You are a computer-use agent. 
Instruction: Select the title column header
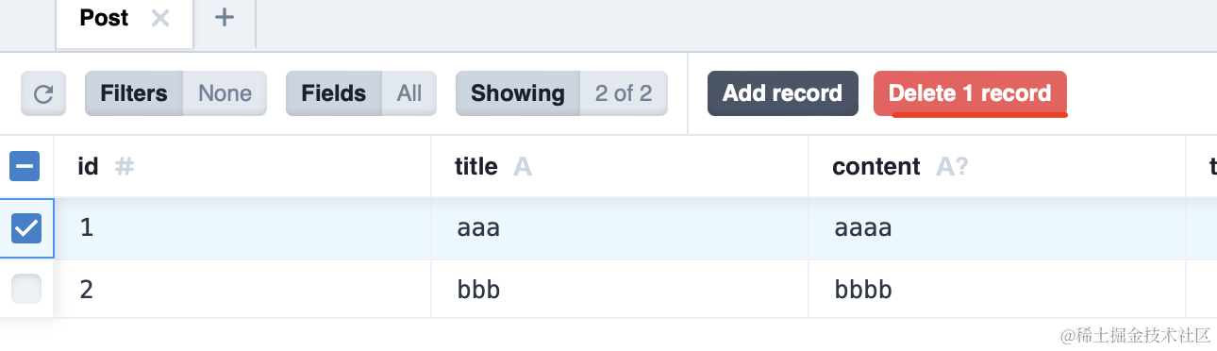tap(620, 167)
